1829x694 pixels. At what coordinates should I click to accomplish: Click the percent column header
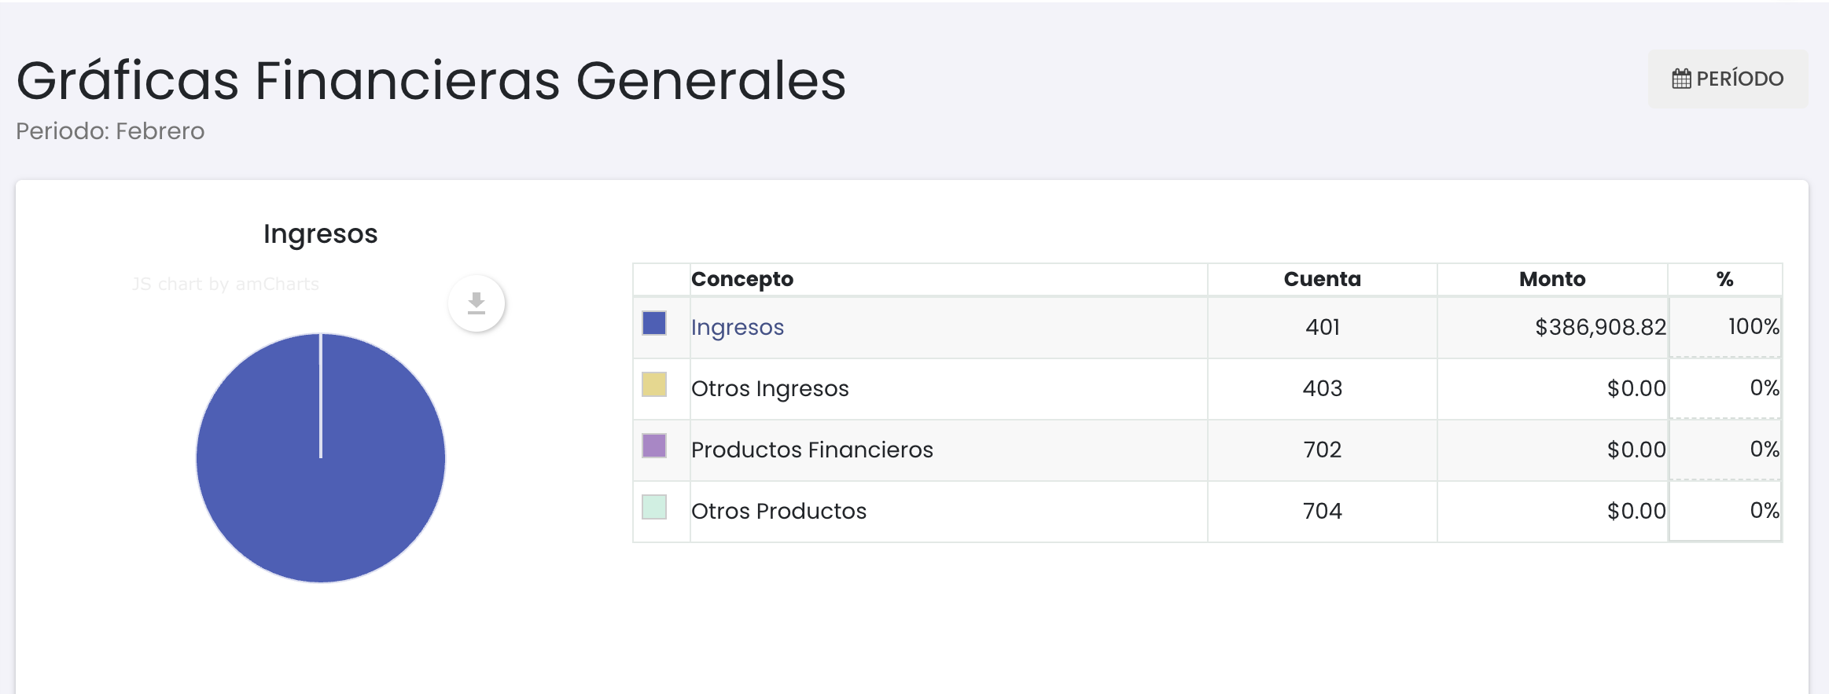(1724, 279)
